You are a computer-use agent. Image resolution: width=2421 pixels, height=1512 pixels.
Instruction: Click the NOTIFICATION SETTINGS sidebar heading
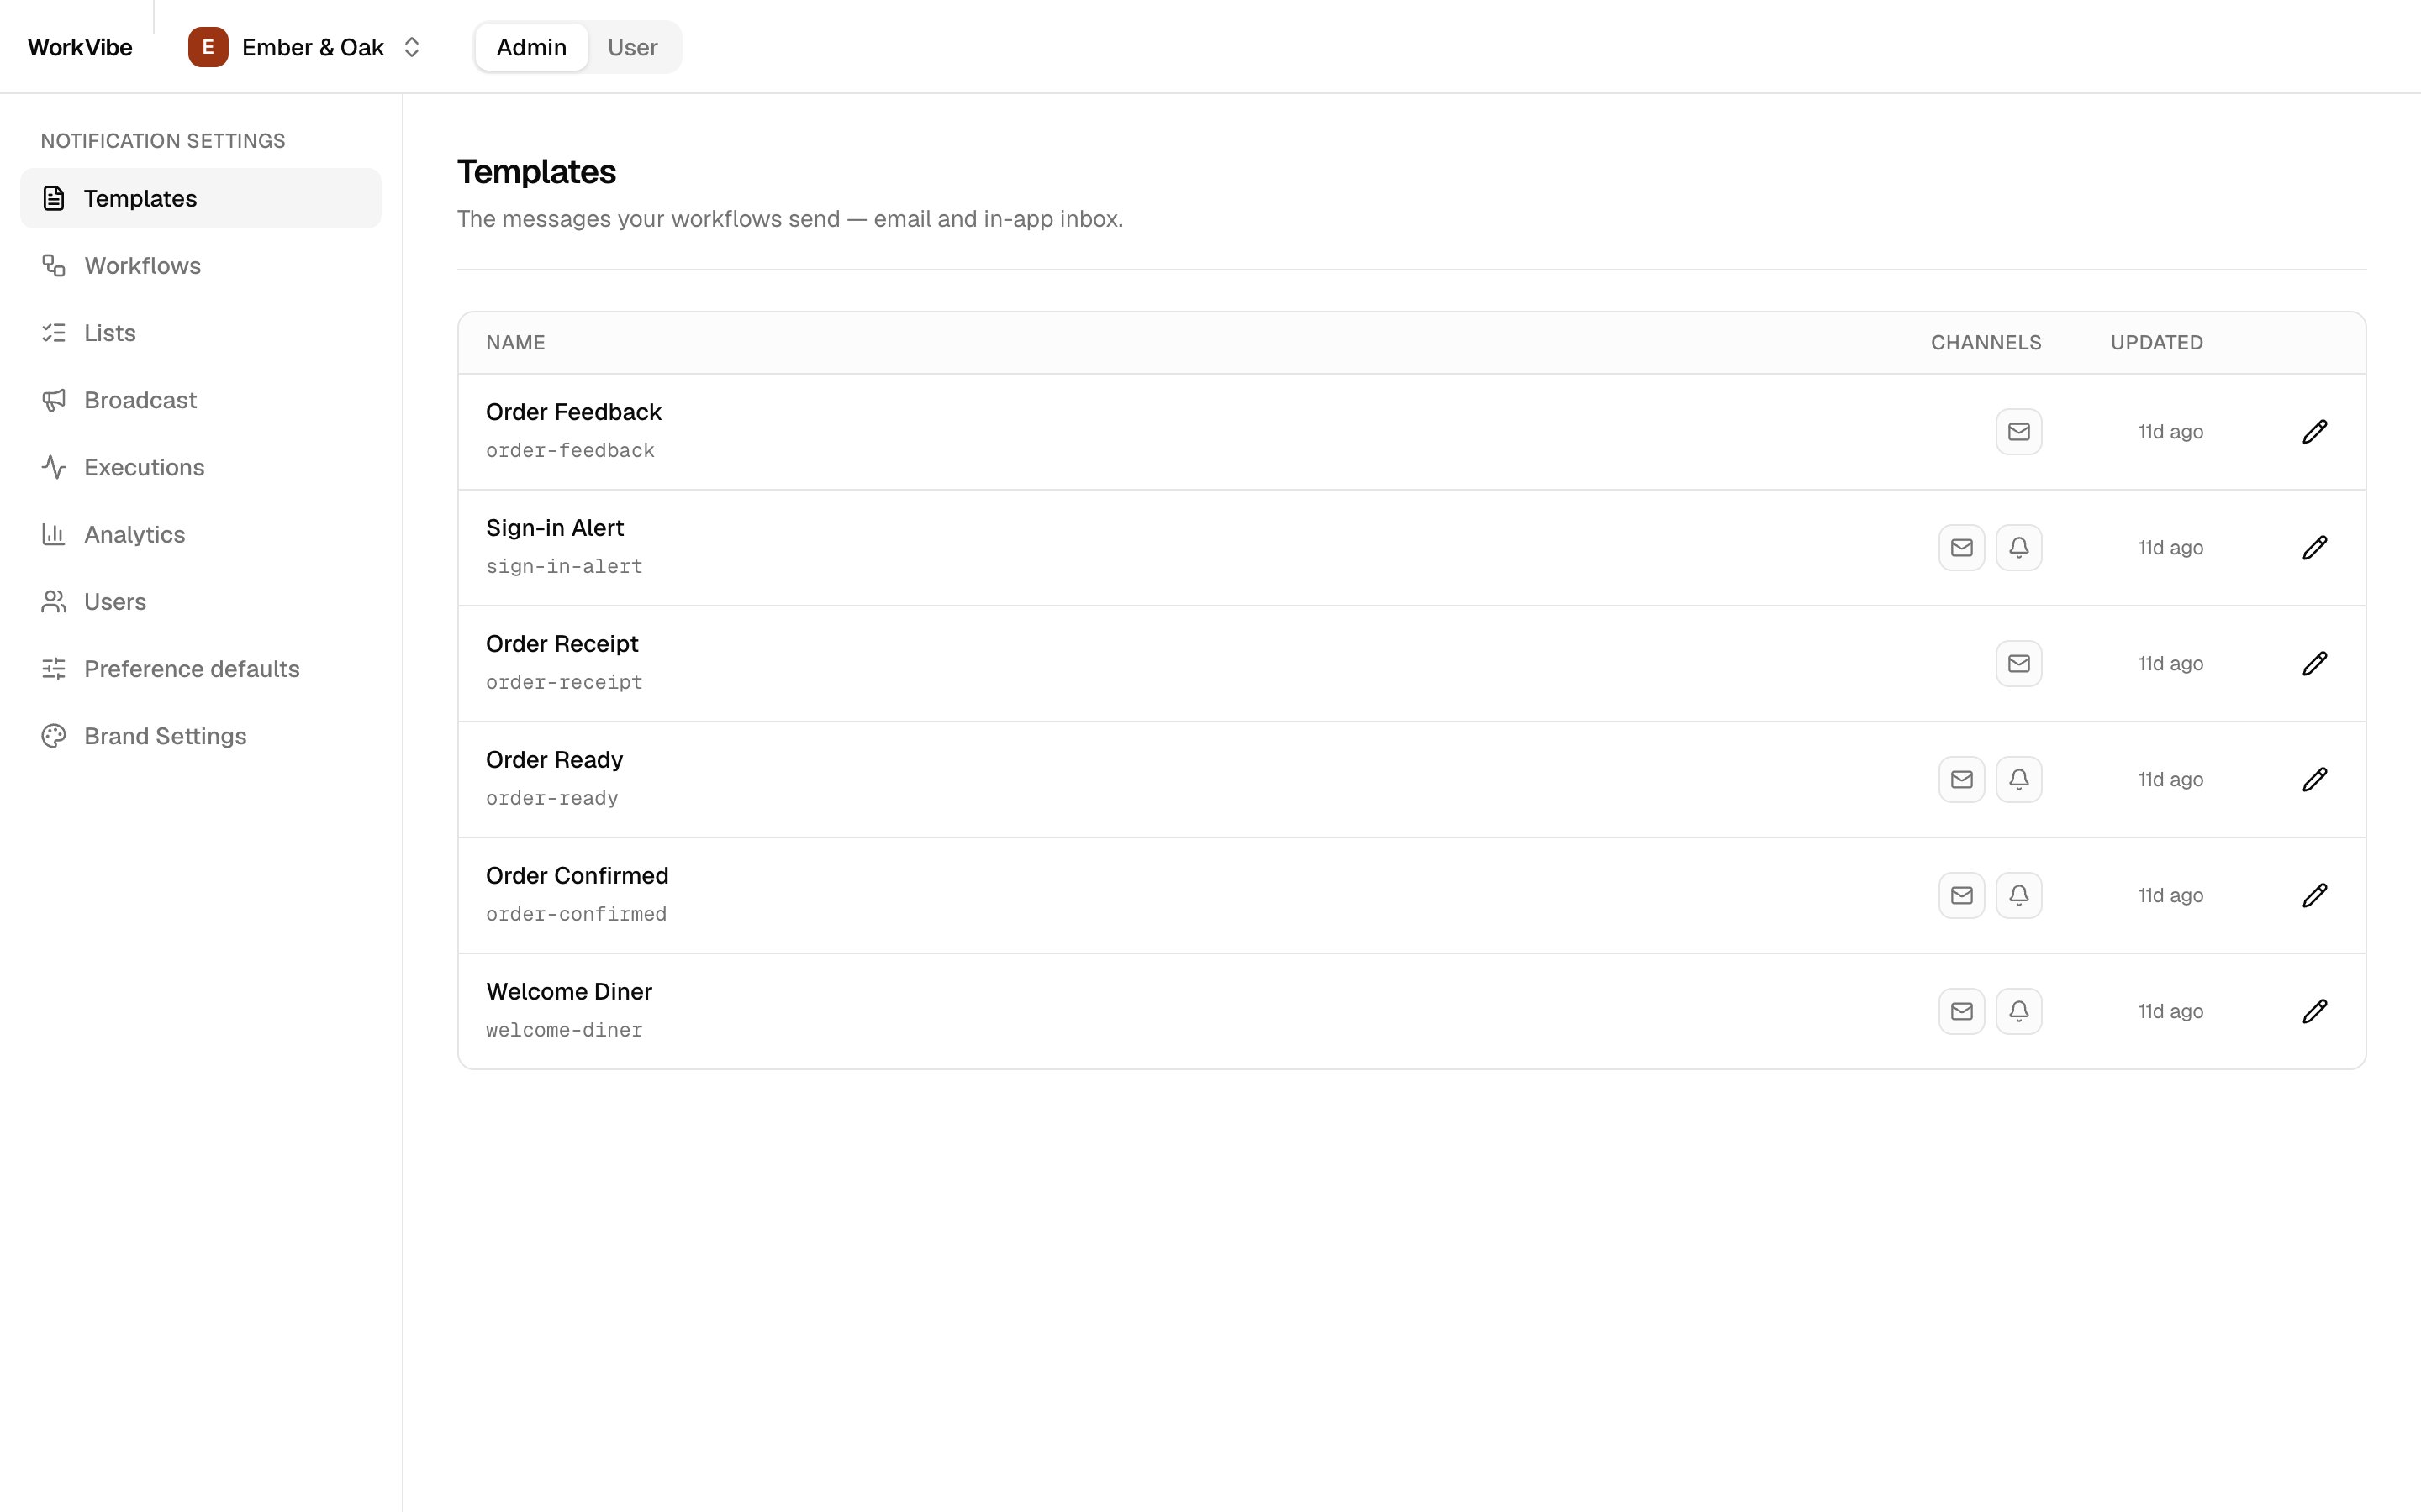click(x=163, y=141)
